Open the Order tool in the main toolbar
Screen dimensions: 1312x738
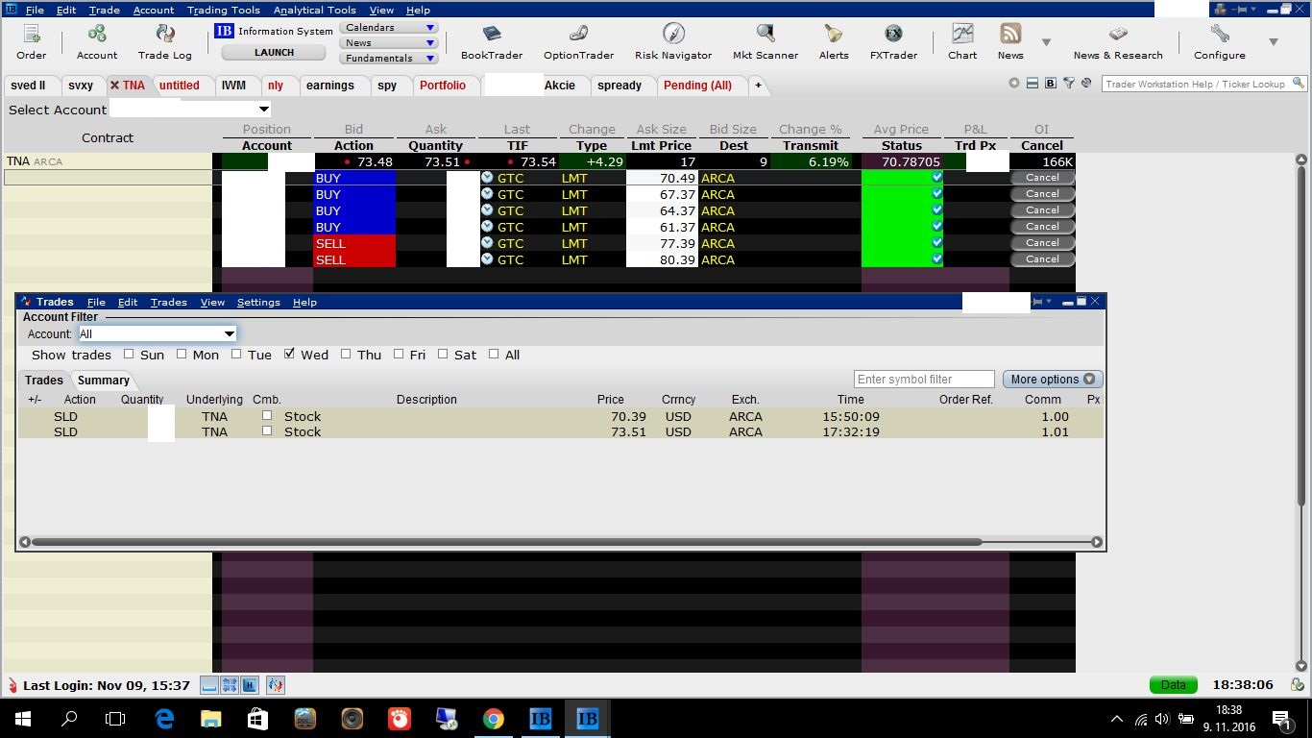pos(32,41)
